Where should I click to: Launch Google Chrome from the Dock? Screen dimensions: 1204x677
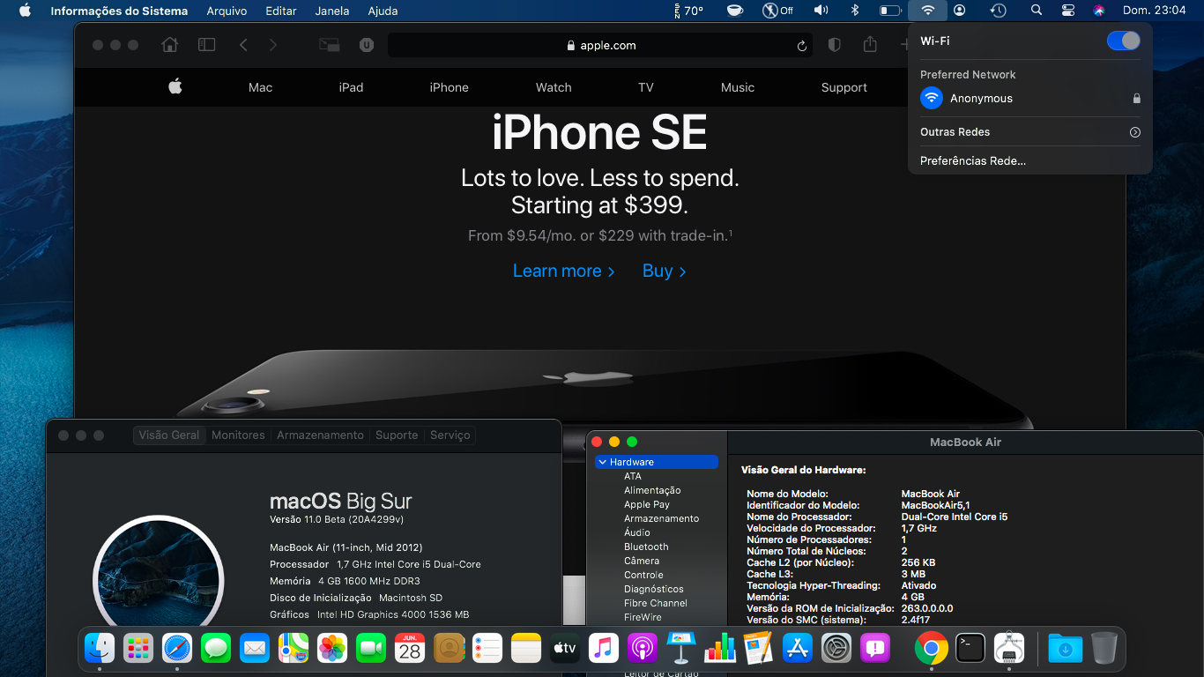pos(932,649)
